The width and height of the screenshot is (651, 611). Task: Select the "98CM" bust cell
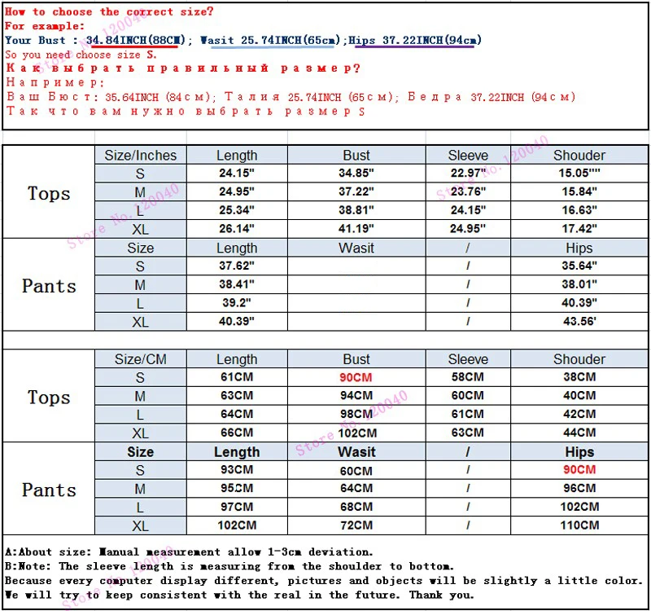click(x=356, y=414)
